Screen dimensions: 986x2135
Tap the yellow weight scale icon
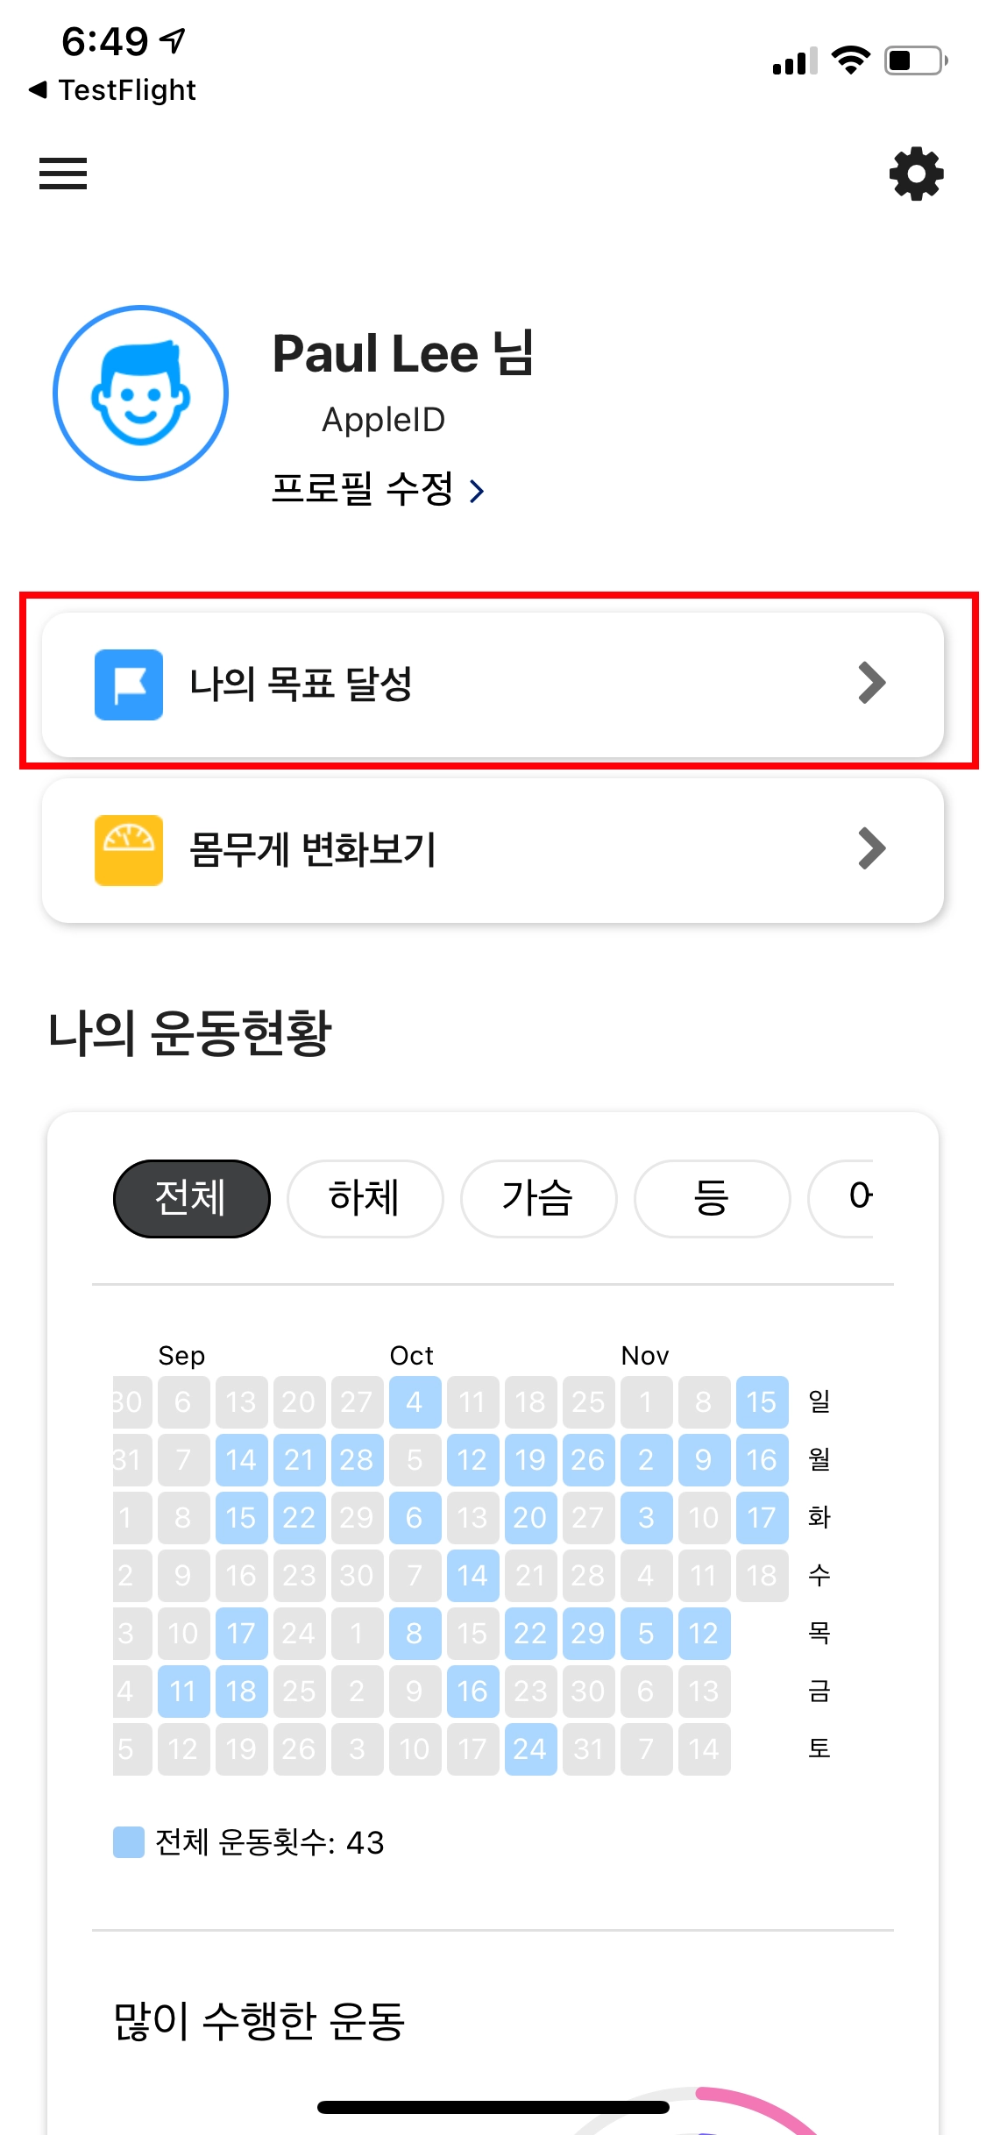coord(129,850)
